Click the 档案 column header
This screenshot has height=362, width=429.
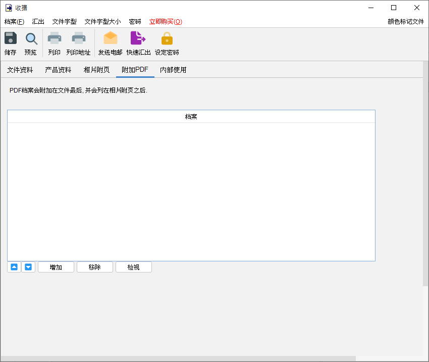191,117
